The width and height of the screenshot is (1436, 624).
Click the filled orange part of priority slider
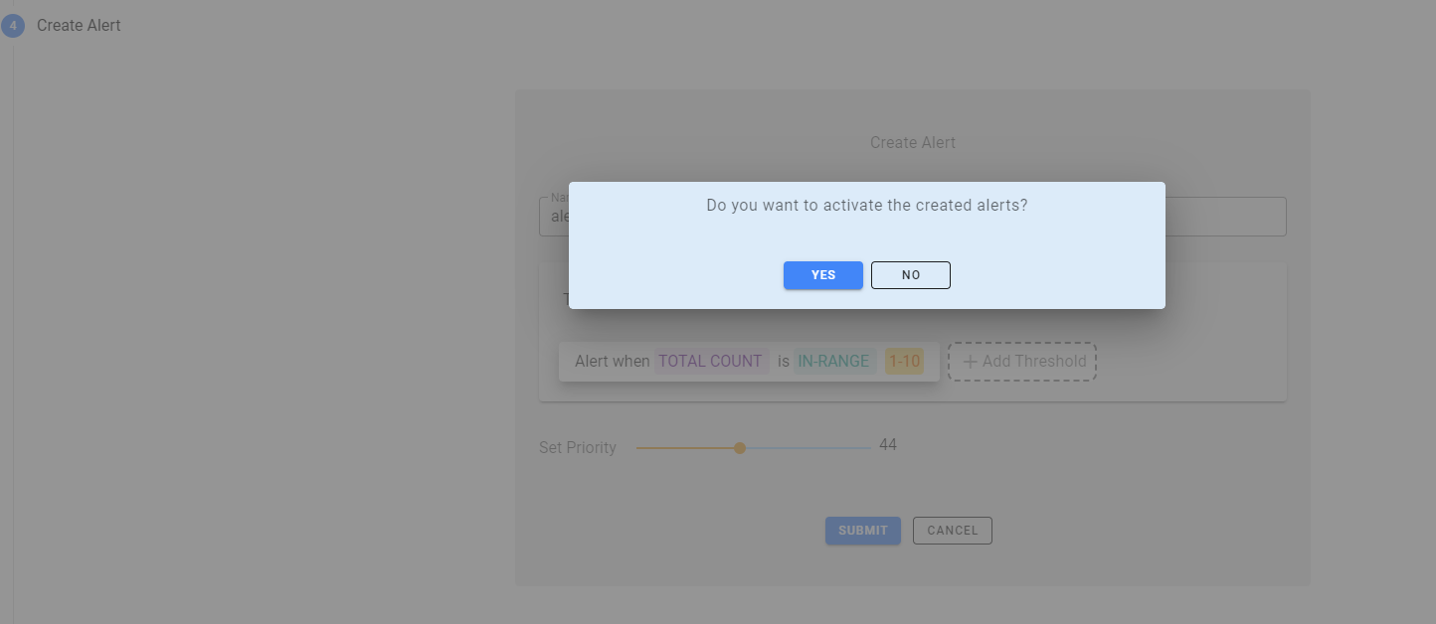pos(686,448)
